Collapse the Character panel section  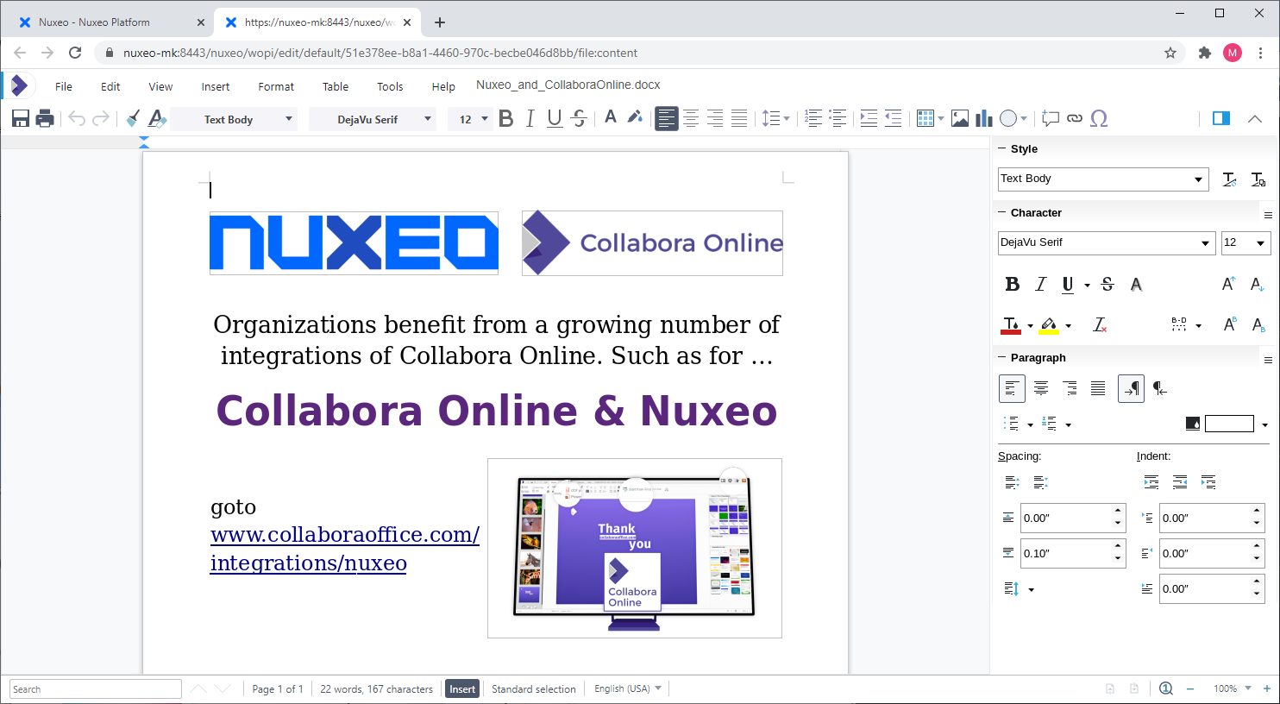(x=1002, y=212)
